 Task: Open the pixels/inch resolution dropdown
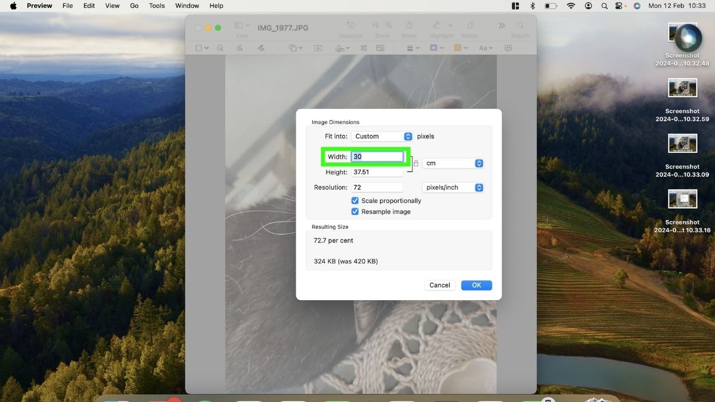[453, 188]
